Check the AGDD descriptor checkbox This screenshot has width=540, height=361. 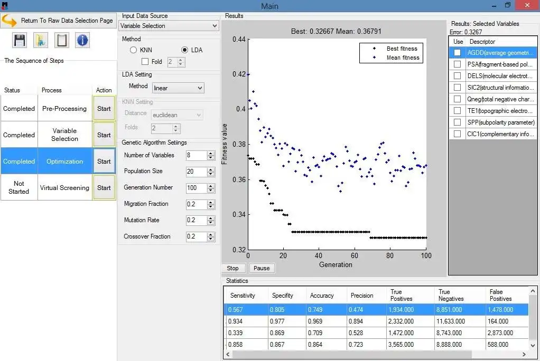458,53
